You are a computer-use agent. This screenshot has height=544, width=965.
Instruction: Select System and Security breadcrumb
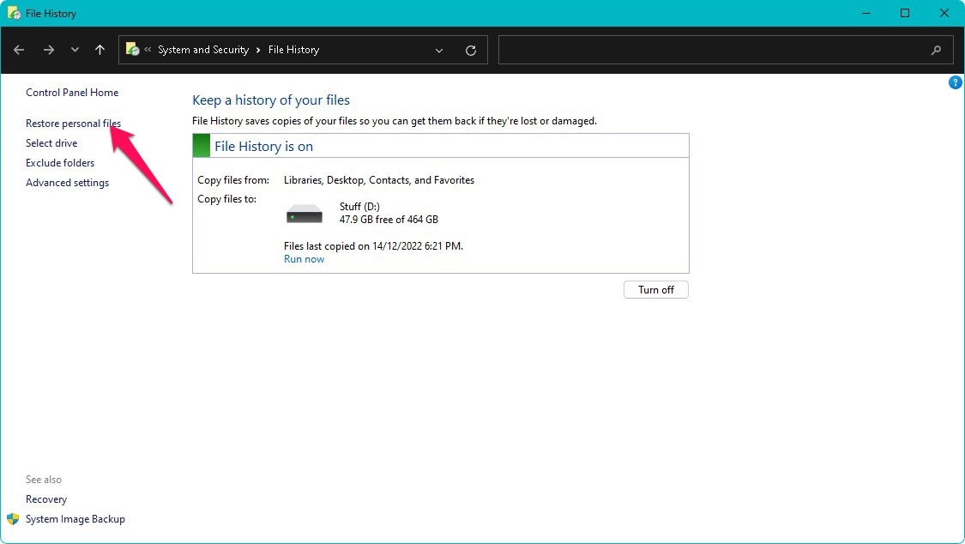(203, 50)
